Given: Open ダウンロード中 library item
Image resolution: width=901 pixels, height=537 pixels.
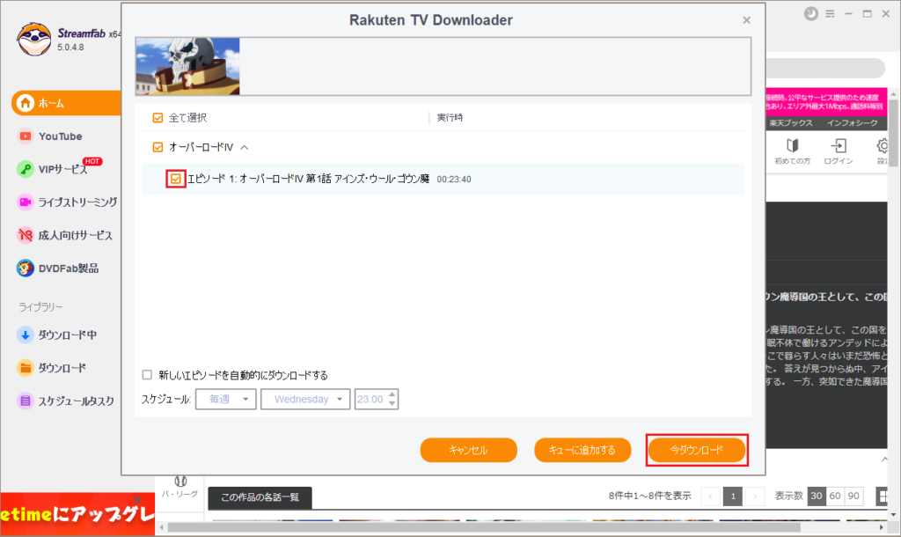Looking at the screenshot, I should tap(57, 335).
